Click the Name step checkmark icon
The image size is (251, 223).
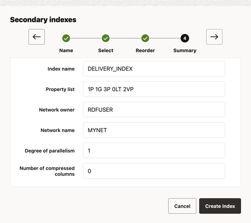66,38
